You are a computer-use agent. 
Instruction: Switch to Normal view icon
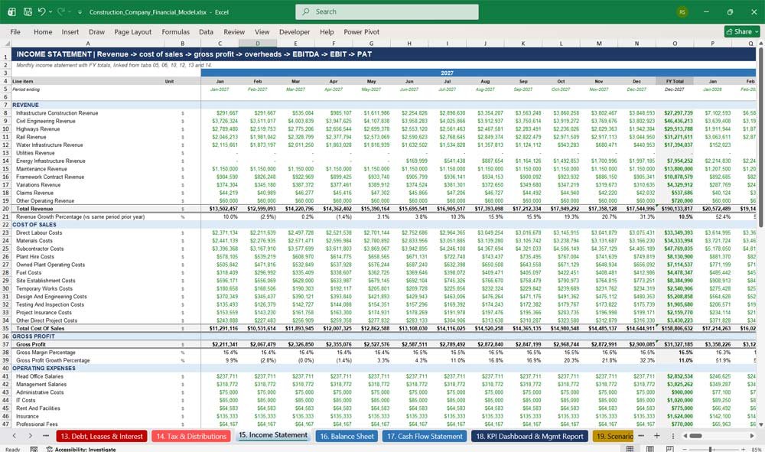click(x=630, y=449)
